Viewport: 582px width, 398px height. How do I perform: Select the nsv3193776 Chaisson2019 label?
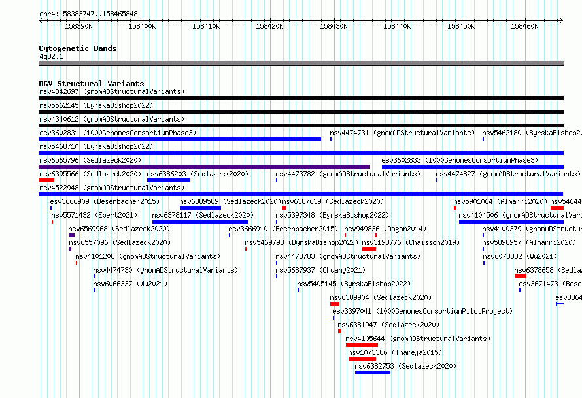(411, 242)
